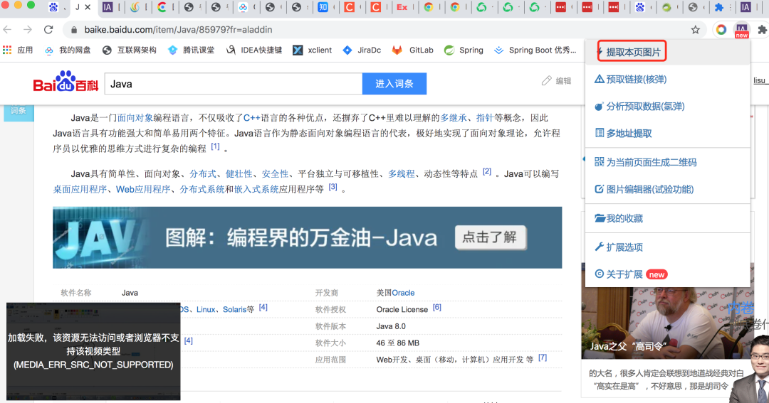Click the 指针 link
The height and width of the screenshot is (403, 769).
click(485, 118)
